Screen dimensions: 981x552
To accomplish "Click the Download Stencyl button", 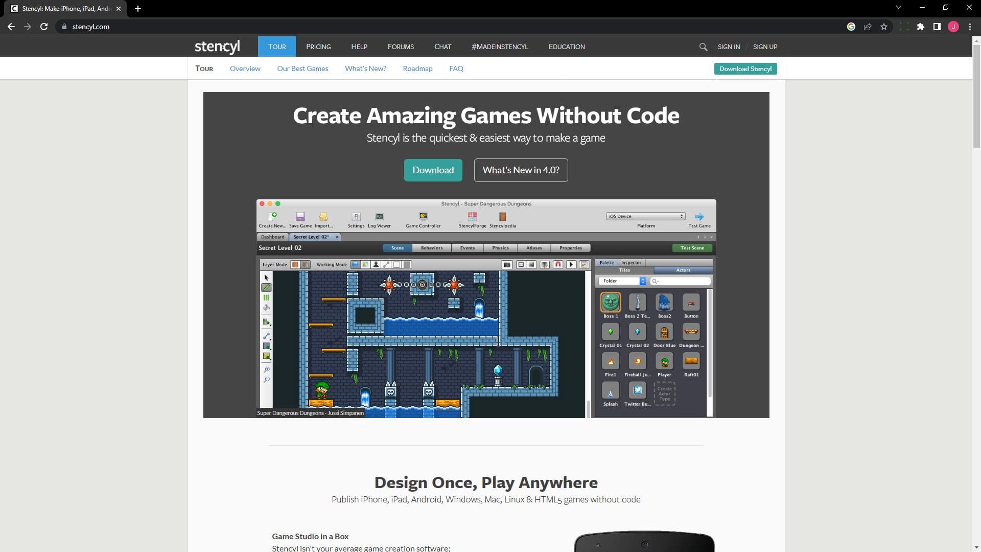I will point(745,68).
